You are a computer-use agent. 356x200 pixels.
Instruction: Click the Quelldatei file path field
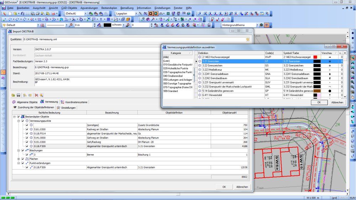click(134, 39)
